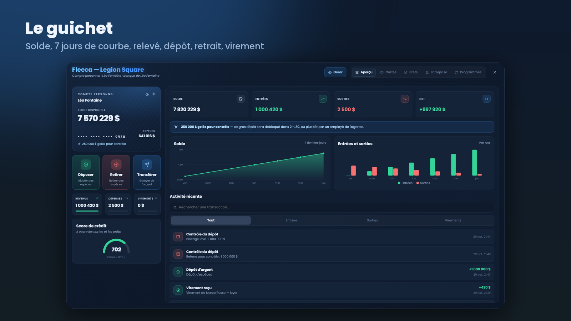Close the Fleeca bank window
571x321 pixels.
click(x=495, y=72)
